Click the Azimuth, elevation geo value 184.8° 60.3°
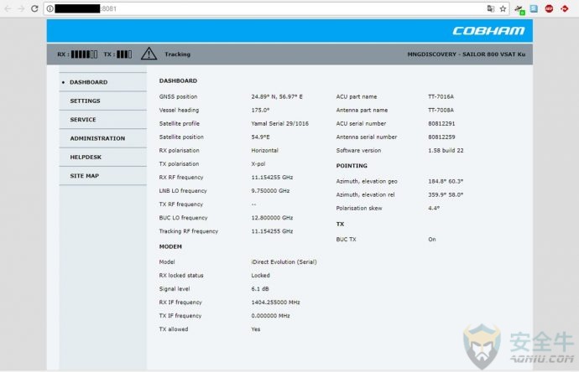Image resolution: width=579 pixels, height=372 pixels. 446,181
